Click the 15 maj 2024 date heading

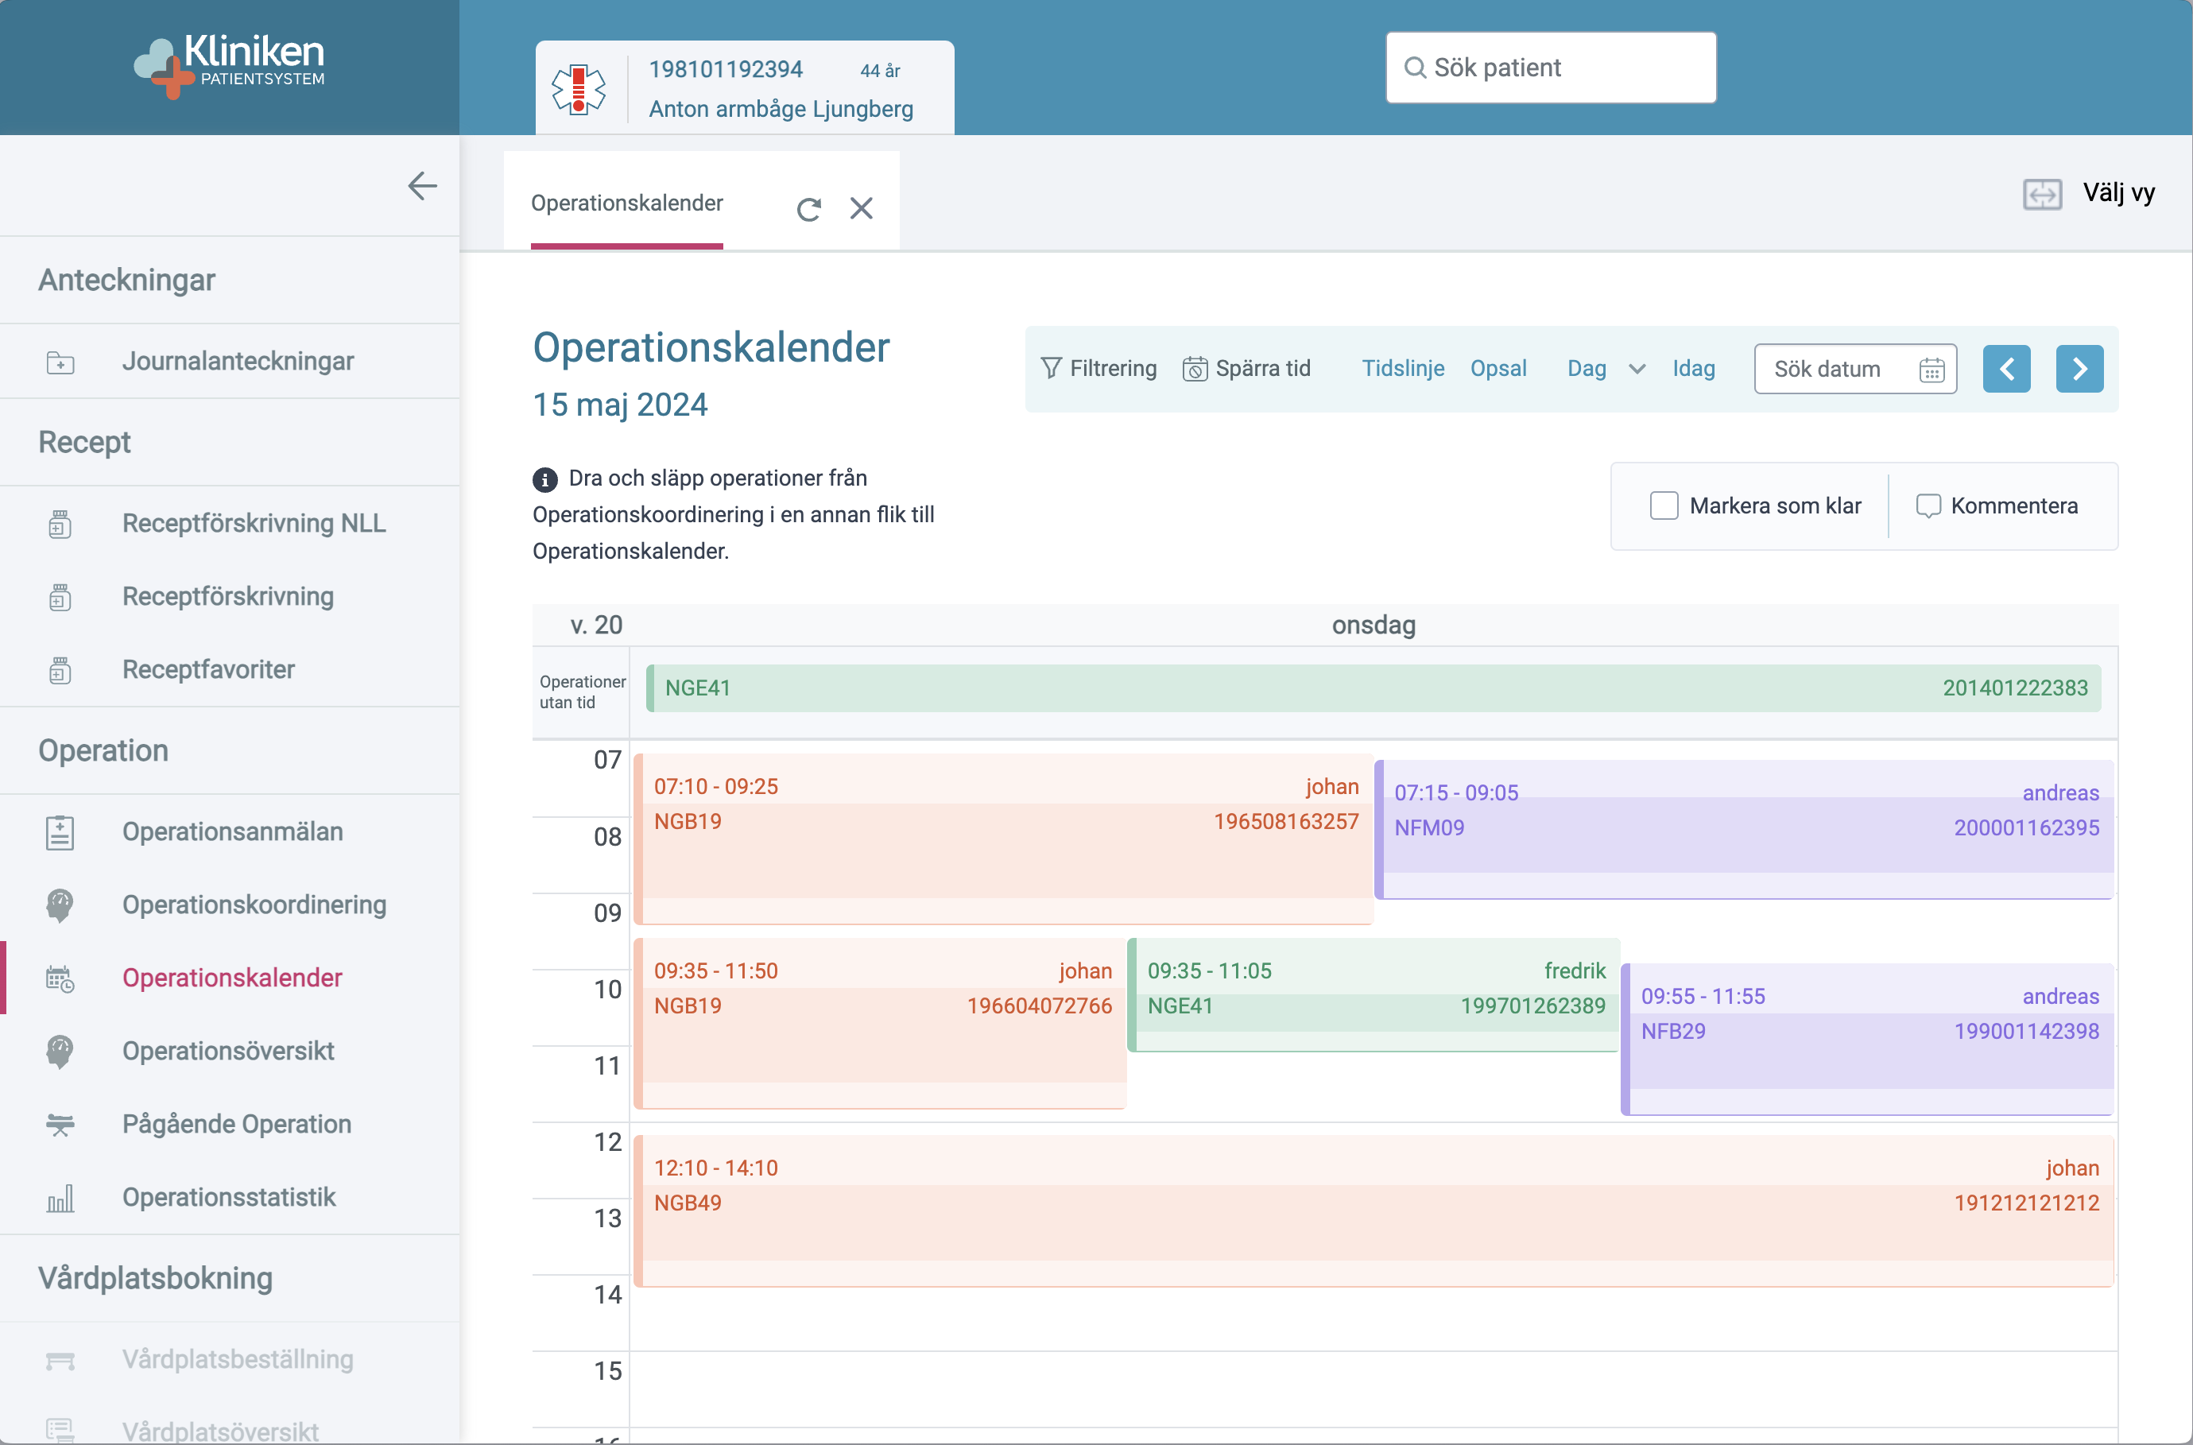(619, 405)
